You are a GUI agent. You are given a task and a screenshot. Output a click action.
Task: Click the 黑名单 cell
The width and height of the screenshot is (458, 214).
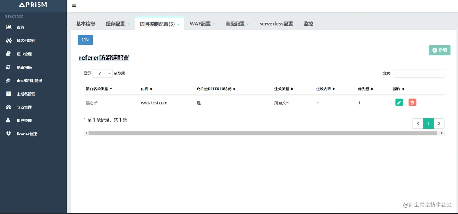[x=92, y=103]
